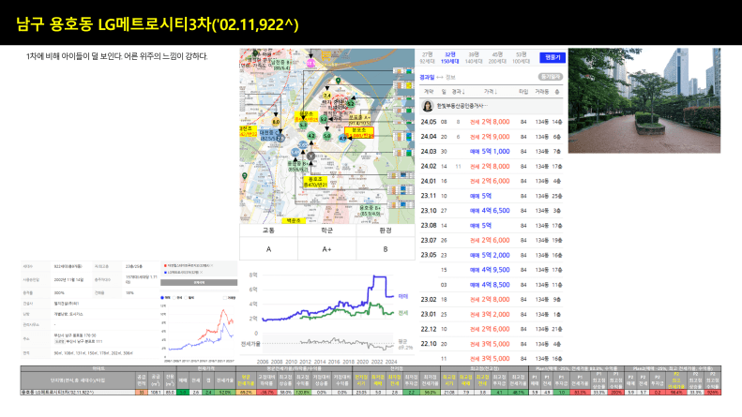The height and width of the screenshot is (417, 742).
Task: Click the 용호초 yellow school label
Action: 315,182
